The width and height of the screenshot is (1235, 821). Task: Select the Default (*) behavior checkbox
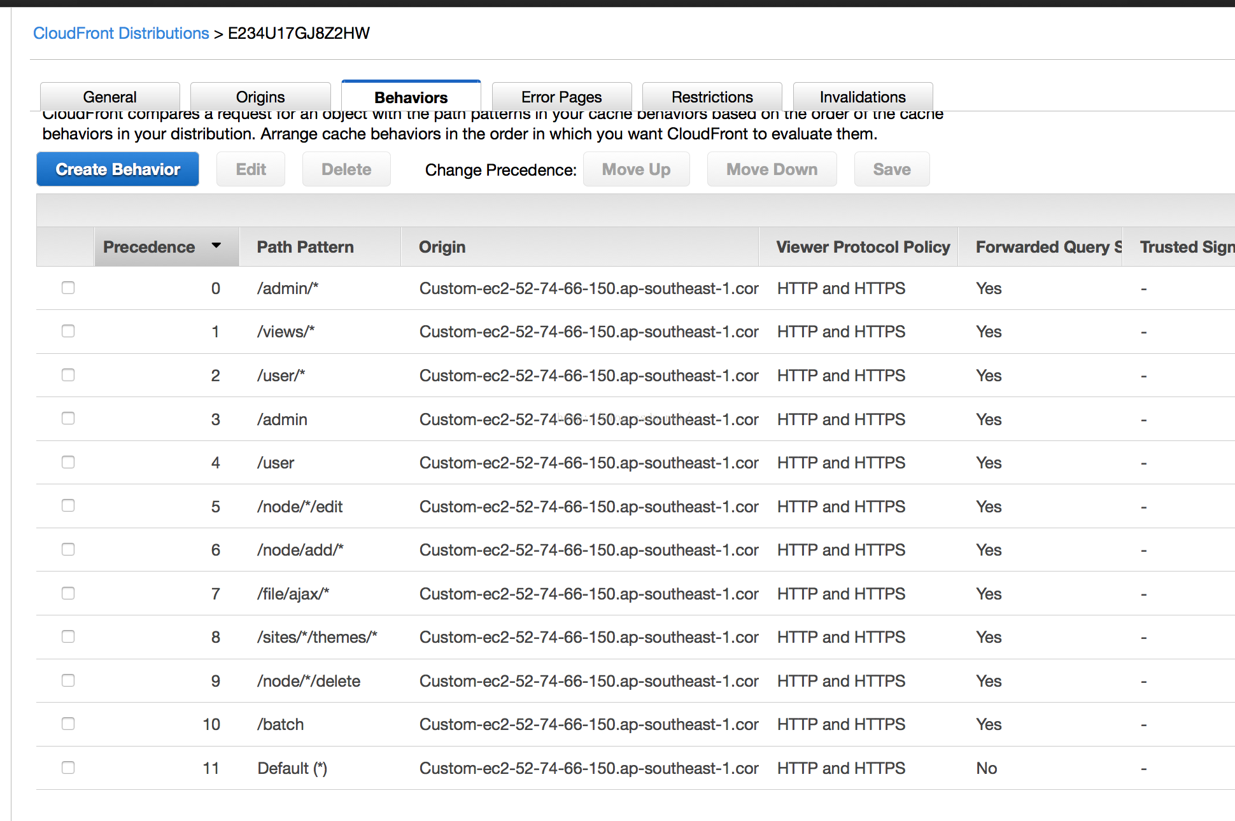68,768
